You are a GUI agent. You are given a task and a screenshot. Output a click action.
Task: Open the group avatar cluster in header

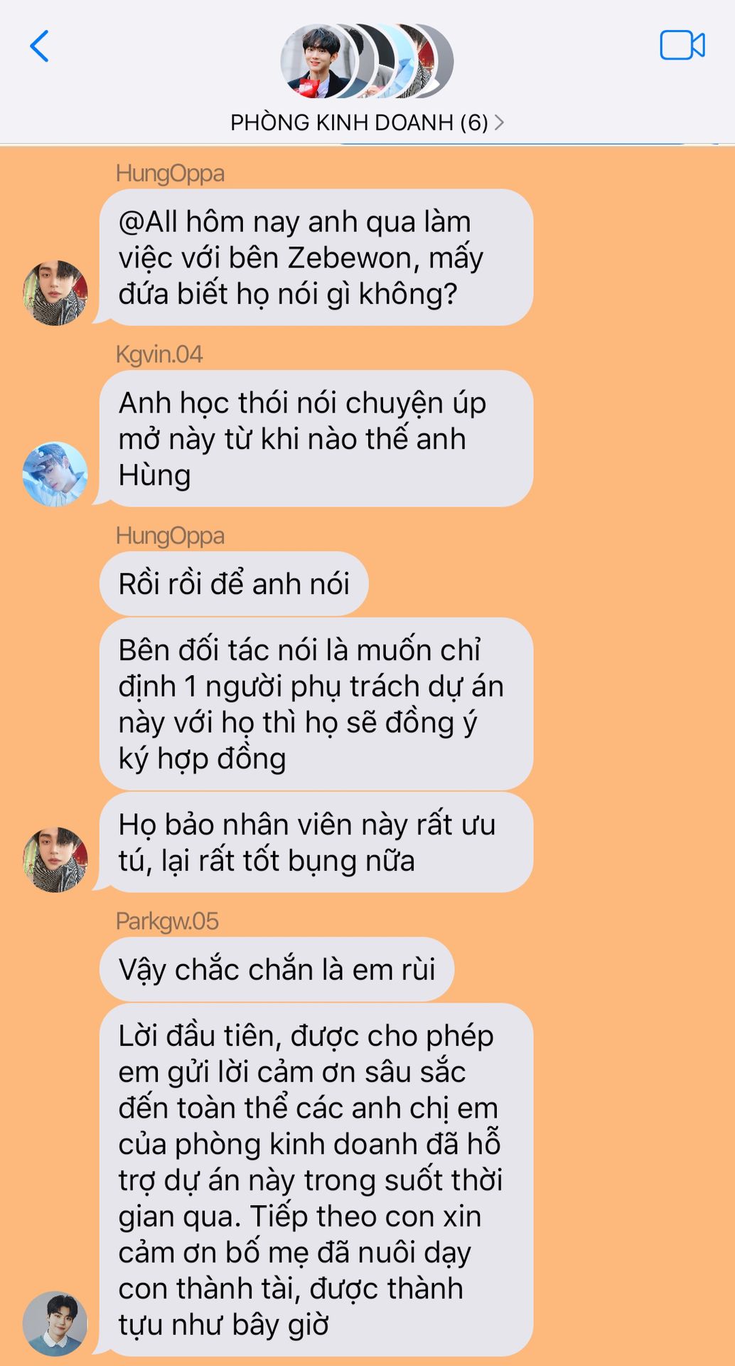(x=367, y=61)
